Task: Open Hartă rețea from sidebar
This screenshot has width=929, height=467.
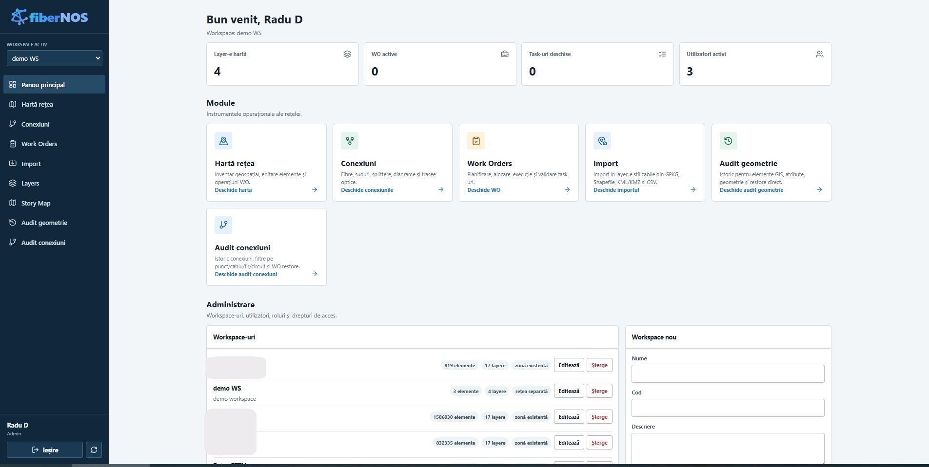Action: click(x=54, y=104)
